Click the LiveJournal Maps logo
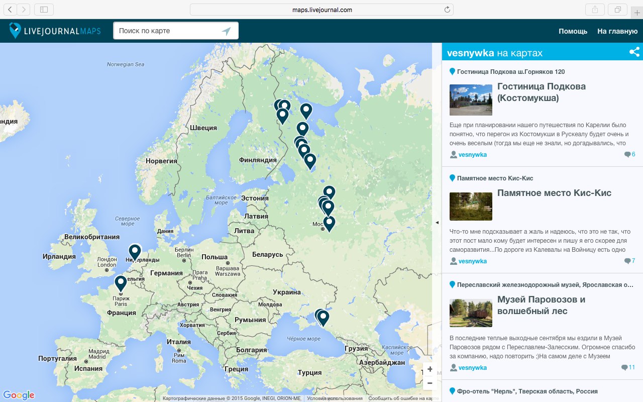 [x=55, y=31]
